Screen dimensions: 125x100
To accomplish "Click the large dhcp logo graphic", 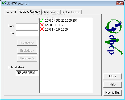I will pos(114,37).
